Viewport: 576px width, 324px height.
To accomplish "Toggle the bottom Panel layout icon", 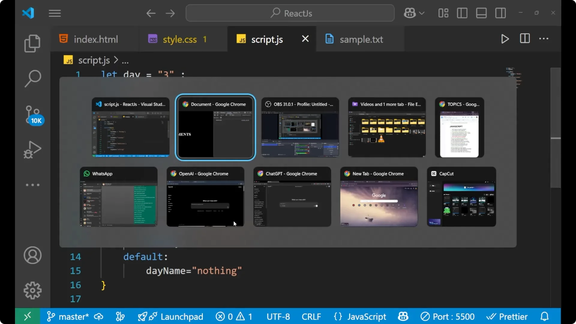I will coord(481,13).
